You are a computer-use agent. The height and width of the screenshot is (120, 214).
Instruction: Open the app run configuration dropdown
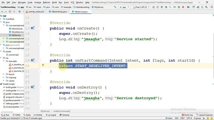point(124,7)
